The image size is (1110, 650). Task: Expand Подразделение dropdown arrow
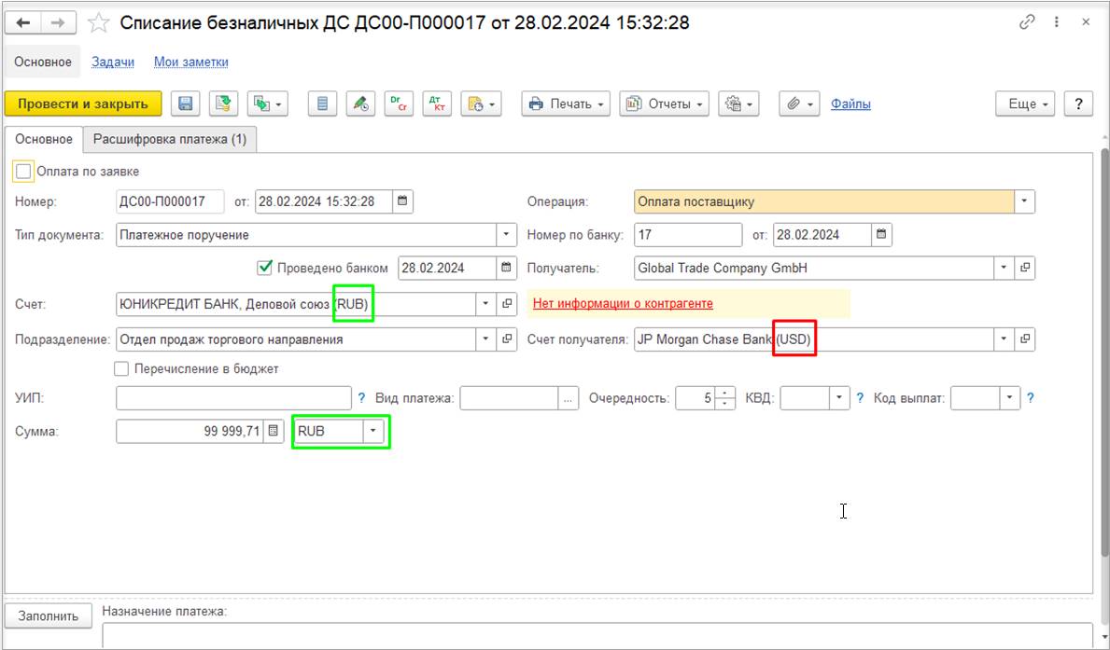coord(485,339)
